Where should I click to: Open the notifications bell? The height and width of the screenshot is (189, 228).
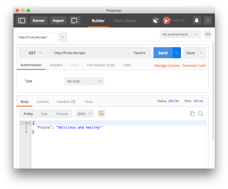click(196, 21)
